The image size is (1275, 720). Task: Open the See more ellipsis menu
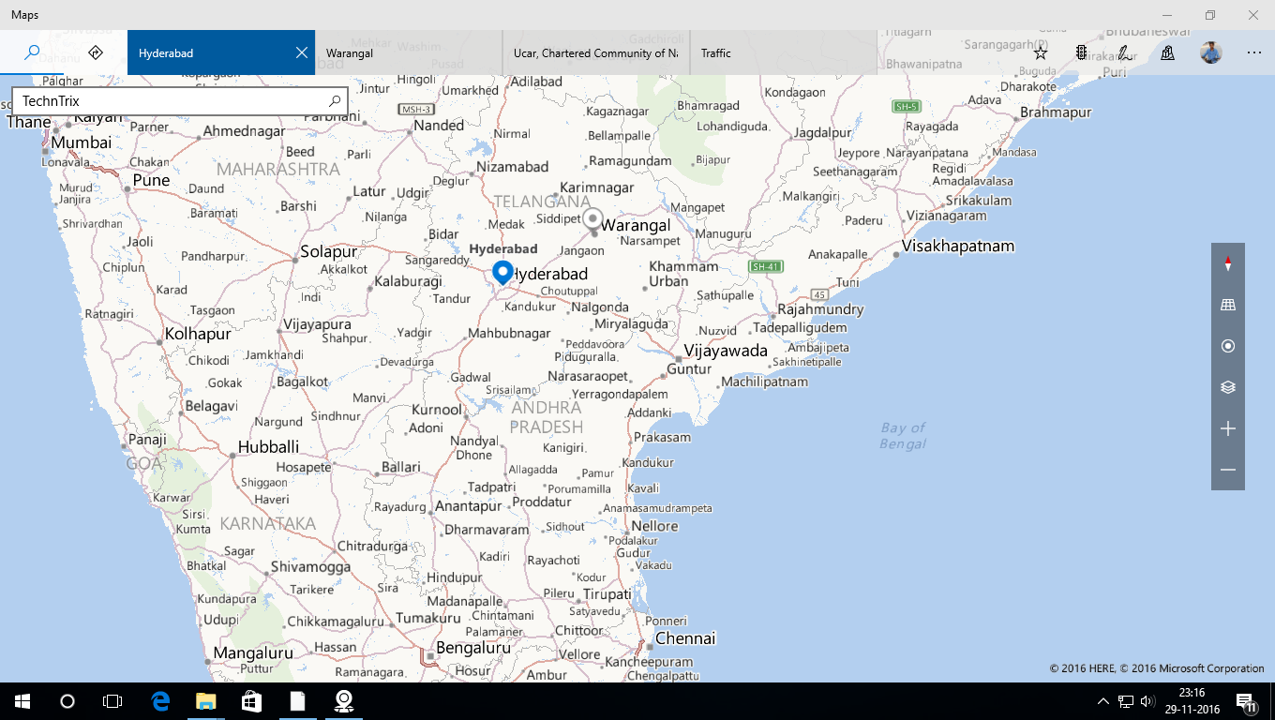click(1253, 52)
